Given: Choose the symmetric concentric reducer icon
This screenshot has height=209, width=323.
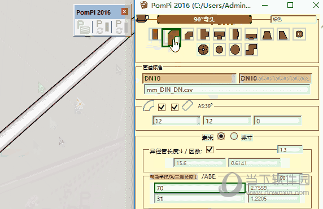Looking at the screenshot, I should 267,34.
